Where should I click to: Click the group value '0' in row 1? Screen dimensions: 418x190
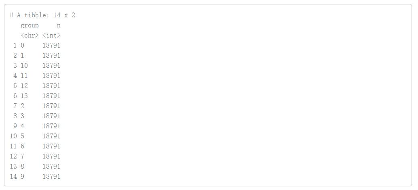click(x=23, y=46)
